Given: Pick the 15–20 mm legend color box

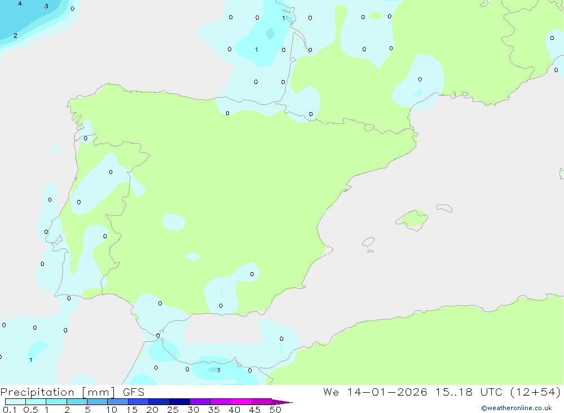Looking at the screenshot, I should (x=138, y=402).
